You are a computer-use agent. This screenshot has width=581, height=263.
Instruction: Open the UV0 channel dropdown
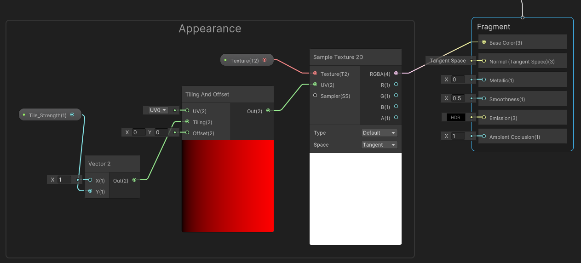click(158, 110)
